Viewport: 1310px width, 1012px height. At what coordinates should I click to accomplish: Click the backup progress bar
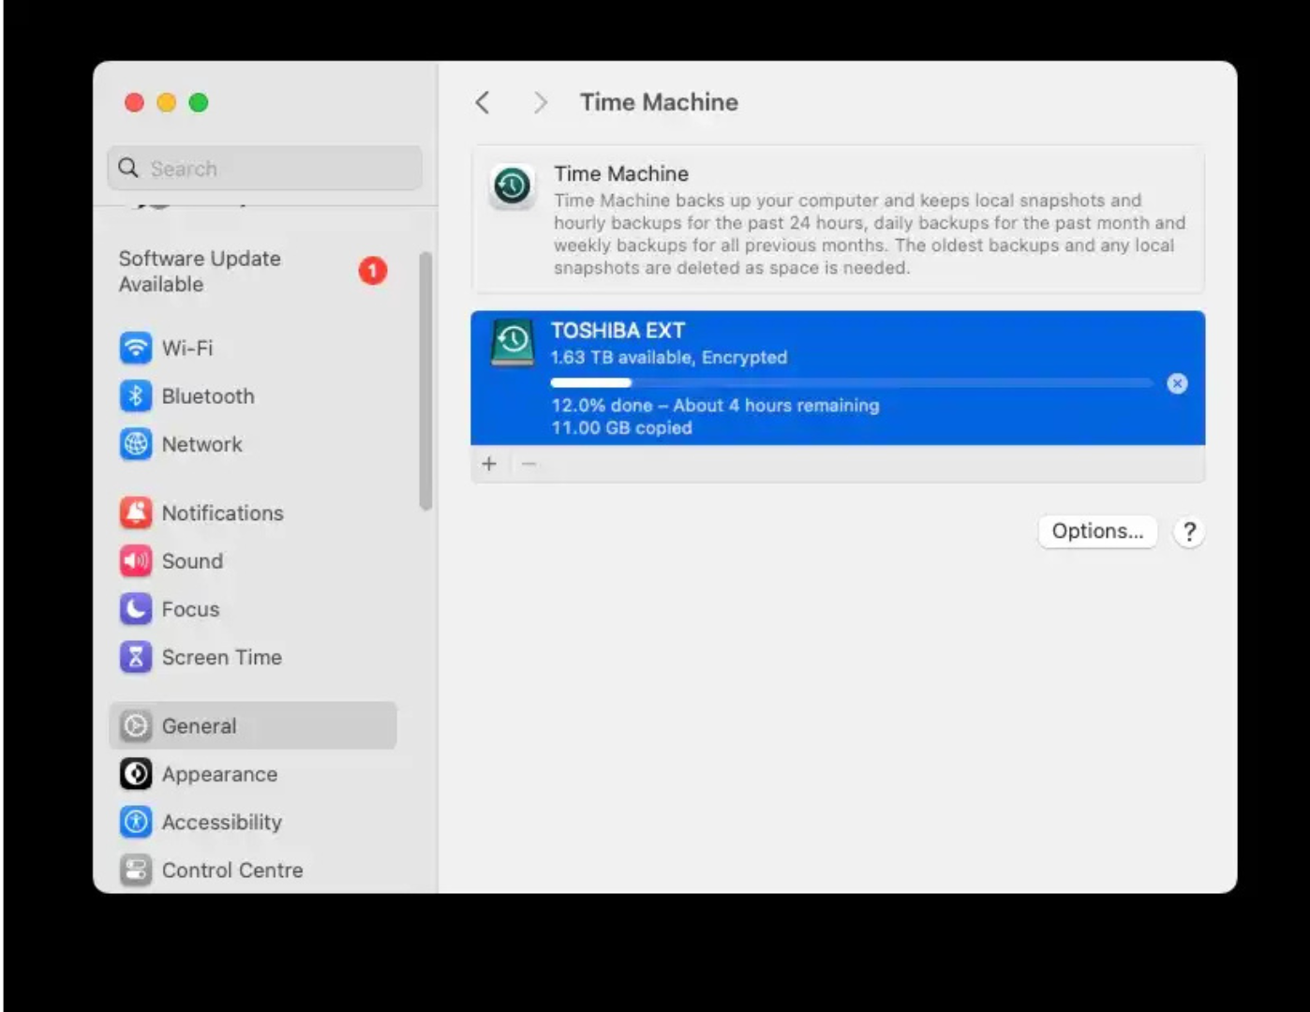(x=851, y=382)
